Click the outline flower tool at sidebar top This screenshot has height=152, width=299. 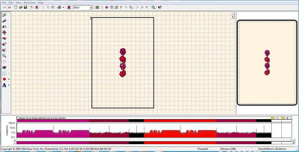coord(4,15)
